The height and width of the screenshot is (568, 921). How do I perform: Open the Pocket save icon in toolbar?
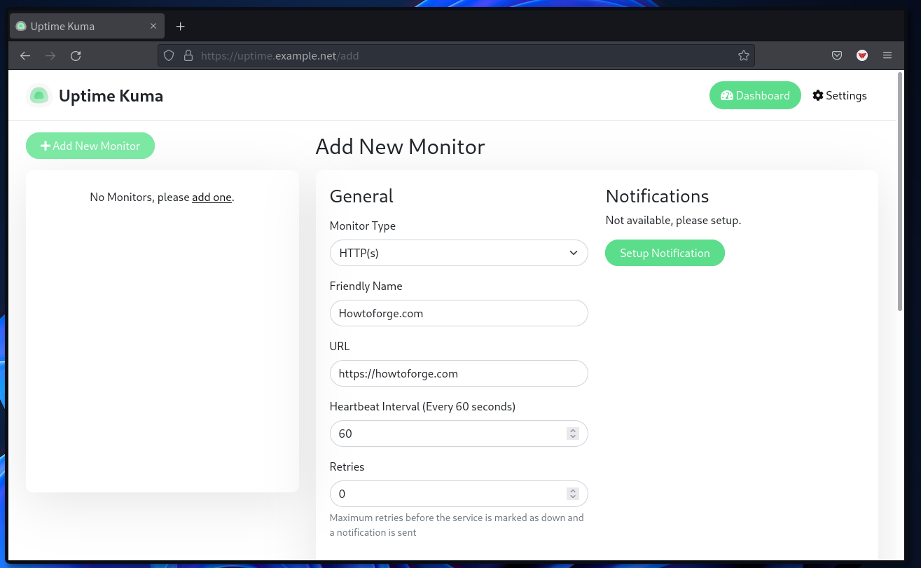click(836, 55)
